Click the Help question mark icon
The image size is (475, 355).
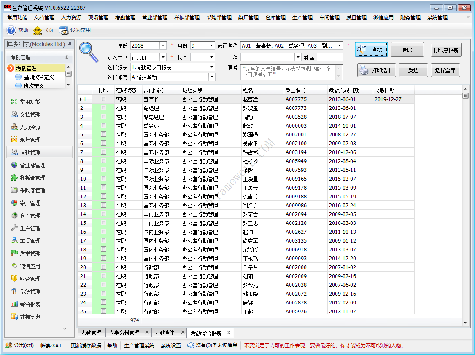click(x=11, y=30)
